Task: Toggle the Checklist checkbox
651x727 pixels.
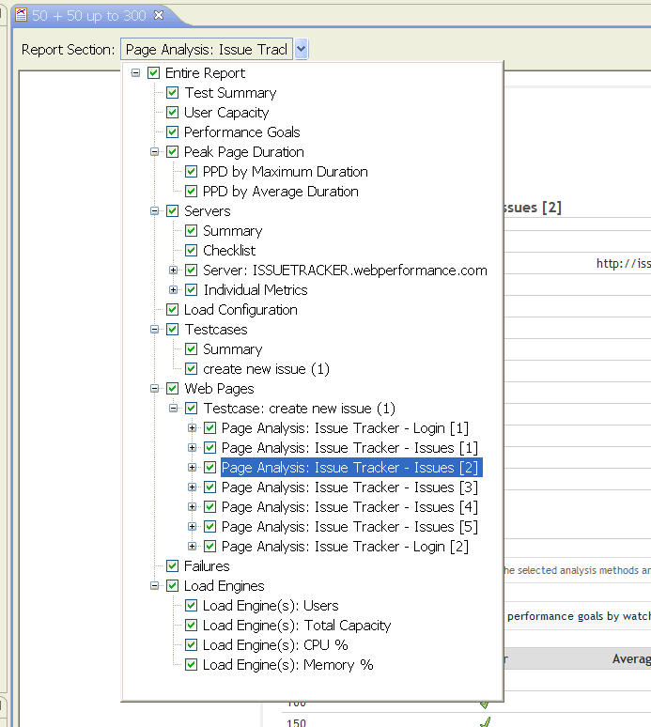Action: tap(191, 251)
